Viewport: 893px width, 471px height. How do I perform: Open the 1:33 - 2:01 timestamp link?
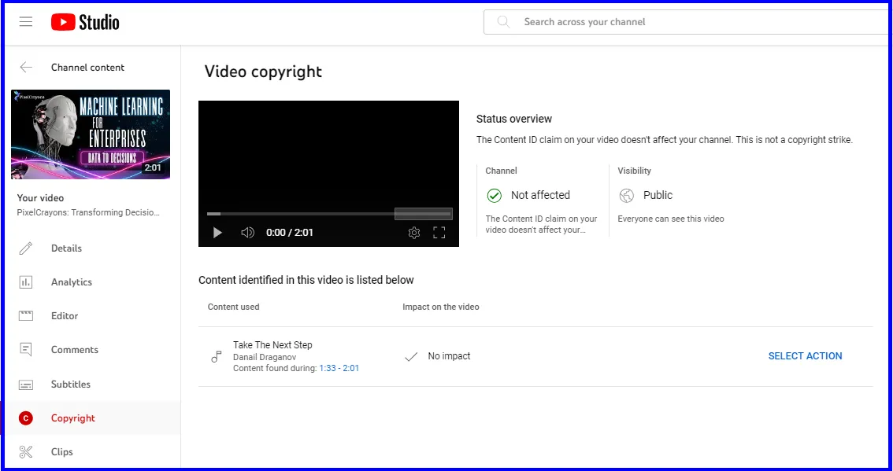pyautogui.click(x=339, y=367)
